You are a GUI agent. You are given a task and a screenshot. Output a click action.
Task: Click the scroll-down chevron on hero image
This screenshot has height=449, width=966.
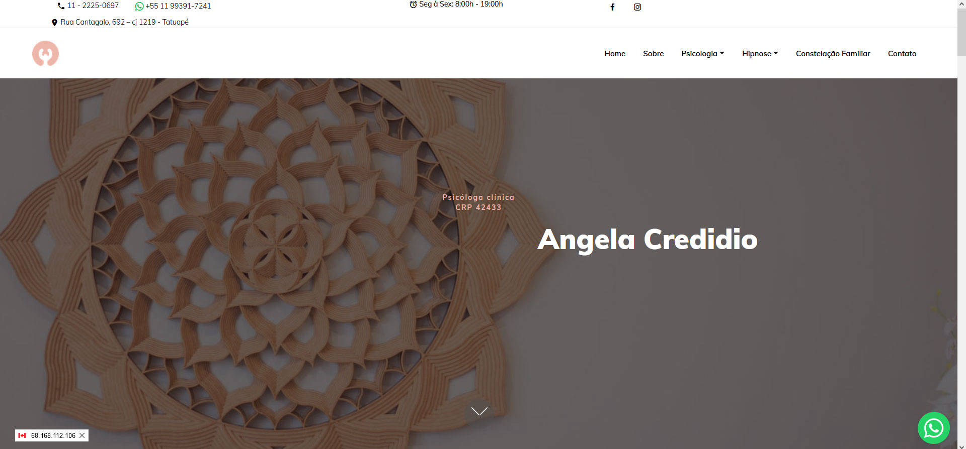coord(479,411)
